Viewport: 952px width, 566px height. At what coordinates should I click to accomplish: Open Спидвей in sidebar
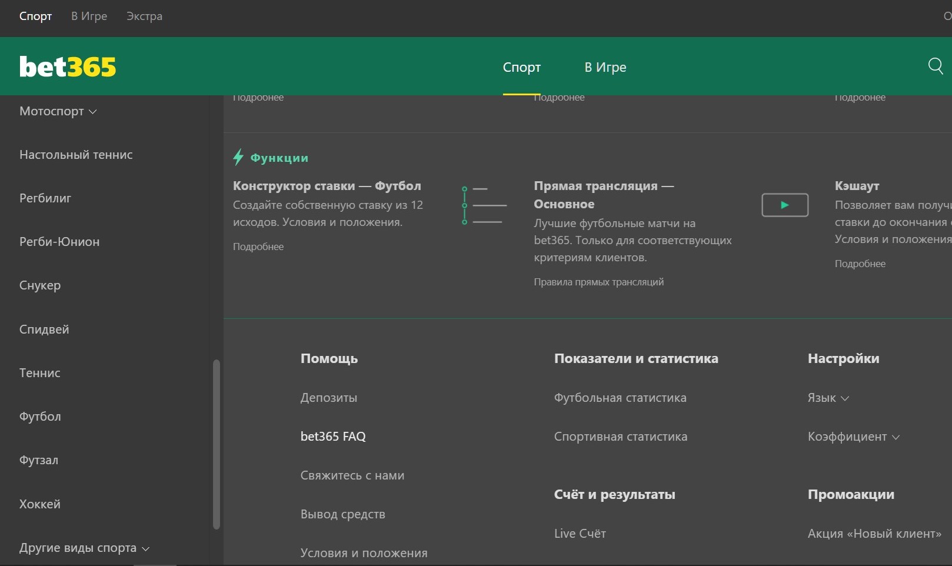point(44,329)
